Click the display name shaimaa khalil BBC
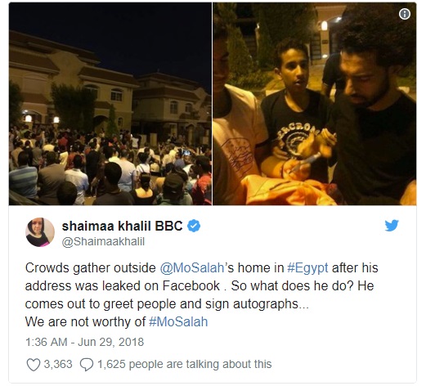 click(x=123, y=226)
